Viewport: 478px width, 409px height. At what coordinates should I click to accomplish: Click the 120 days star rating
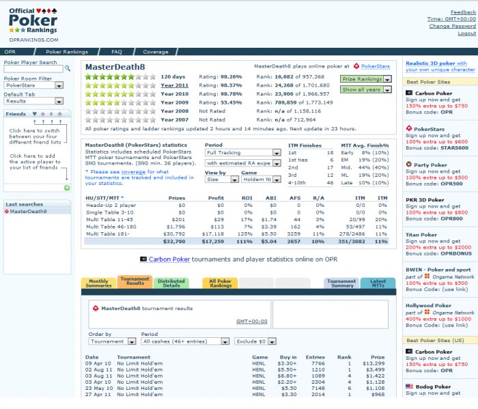(120, 76)
